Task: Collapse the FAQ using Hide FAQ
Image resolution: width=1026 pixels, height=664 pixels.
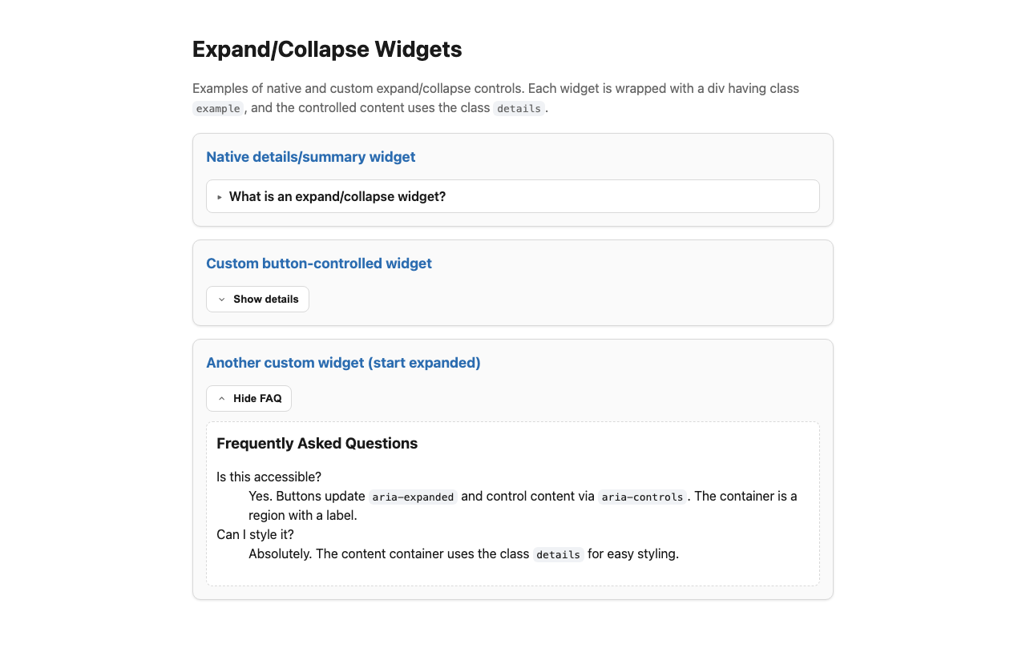Action: [x=248, y=398]
